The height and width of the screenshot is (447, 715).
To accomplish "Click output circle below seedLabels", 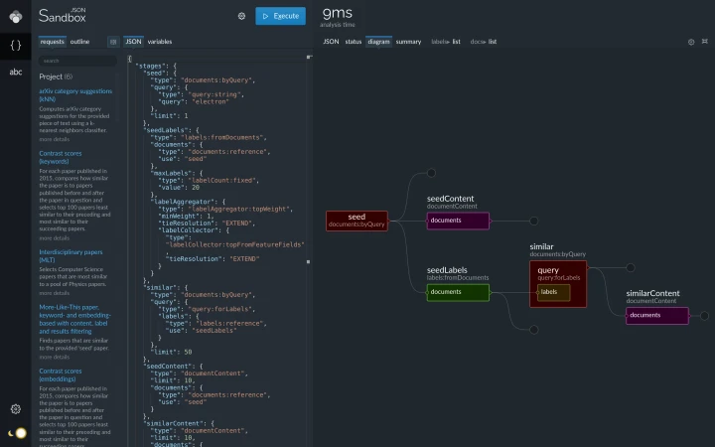I will coord(534,330).
